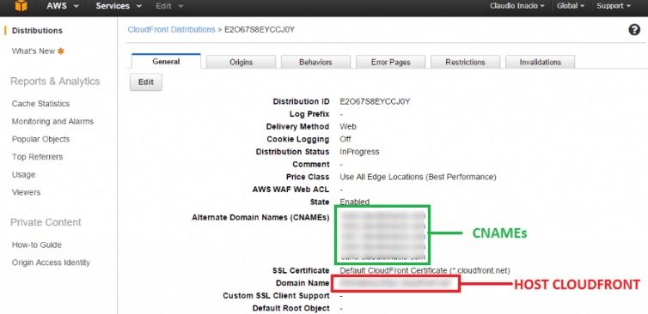Viewport: 648px width, 314px height.
Task: Go to Monitoring and Alarms
Action: tap(52, 121)
